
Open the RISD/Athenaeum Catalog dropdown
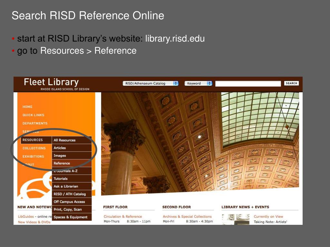(150, 83)
